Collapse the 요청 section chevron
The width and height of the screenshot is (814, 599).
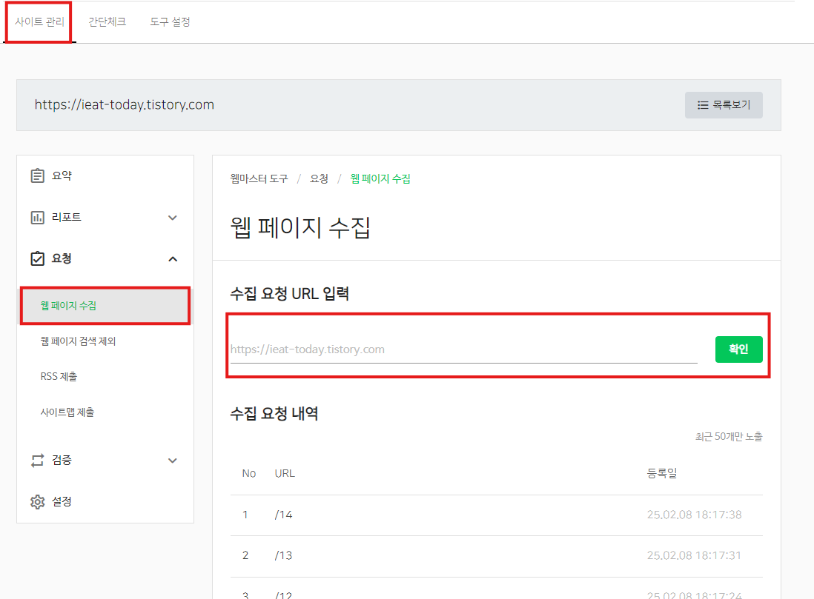click(x=173, y=259)
